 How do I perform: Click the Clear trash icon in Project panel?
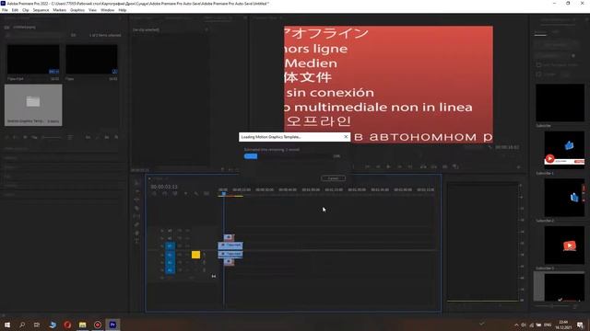pos(116,137)
